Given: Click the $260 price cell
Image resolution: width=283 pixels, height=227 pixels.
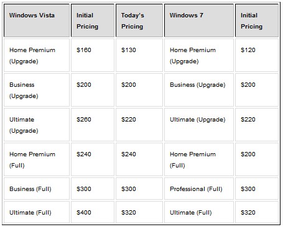Looking at the screenshot, I should coord(93,125).
